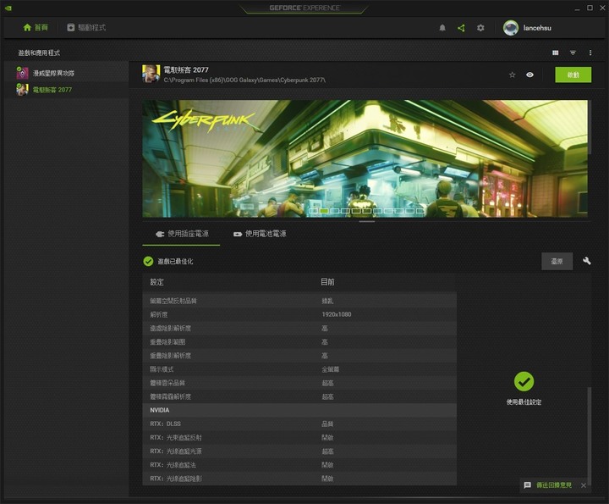Click the feedback speech bubble icon
Screen dimensions: 609x504
coord(528,485)
